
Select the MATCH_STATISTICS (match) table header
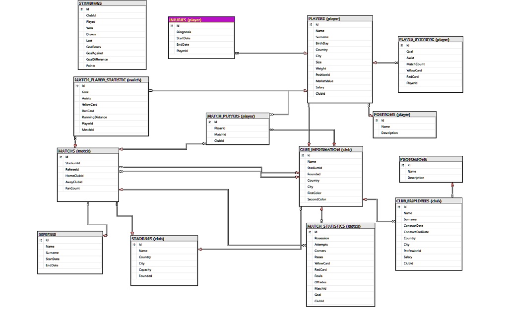coord(340,226)
